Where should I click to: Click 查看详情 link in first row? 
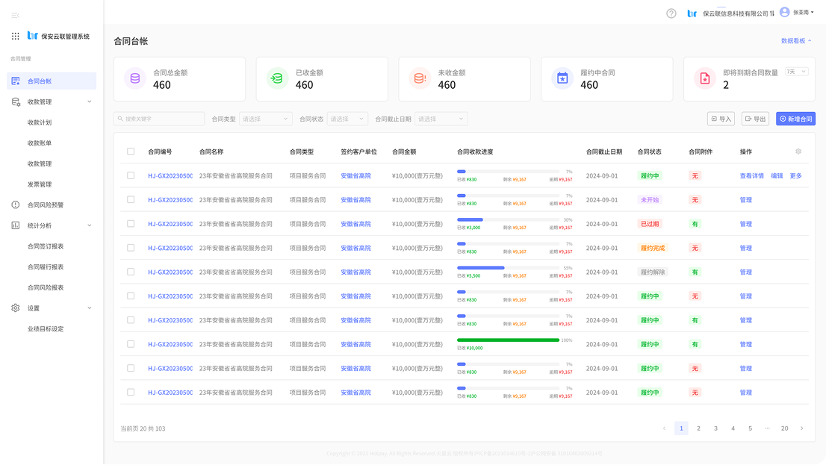coord(751,176)
